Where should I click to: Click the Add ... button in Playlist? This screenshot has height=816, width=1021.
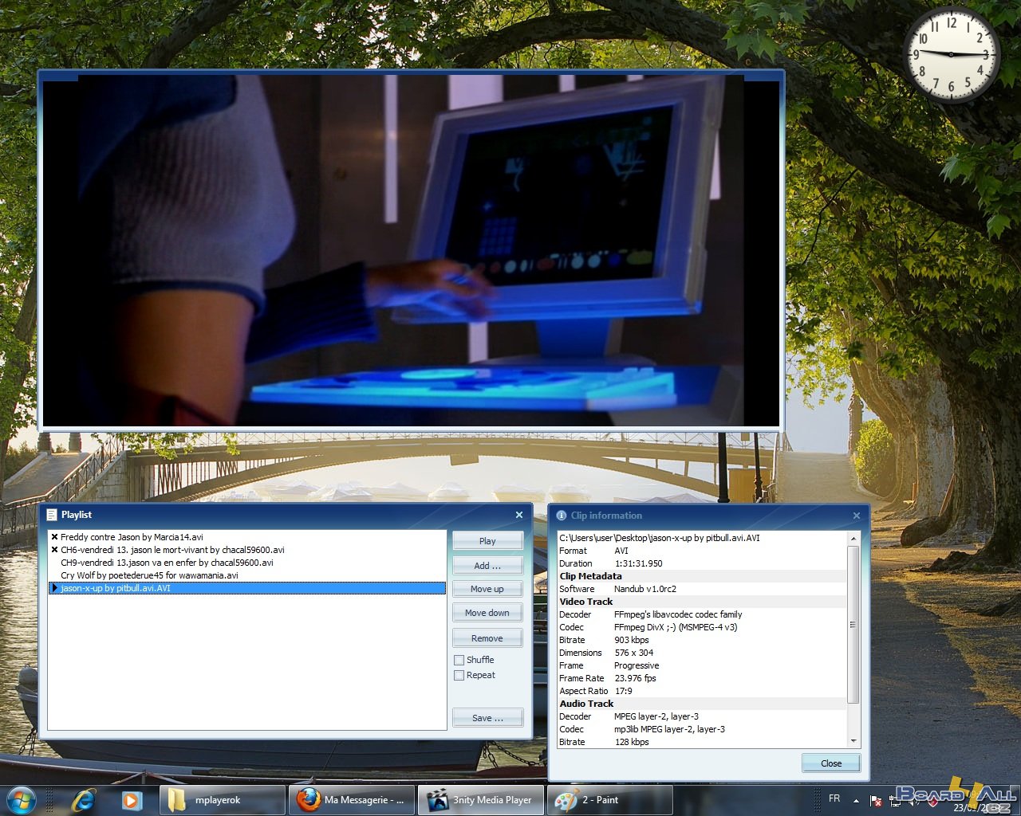pyautogui.click(x=487, y=566)
